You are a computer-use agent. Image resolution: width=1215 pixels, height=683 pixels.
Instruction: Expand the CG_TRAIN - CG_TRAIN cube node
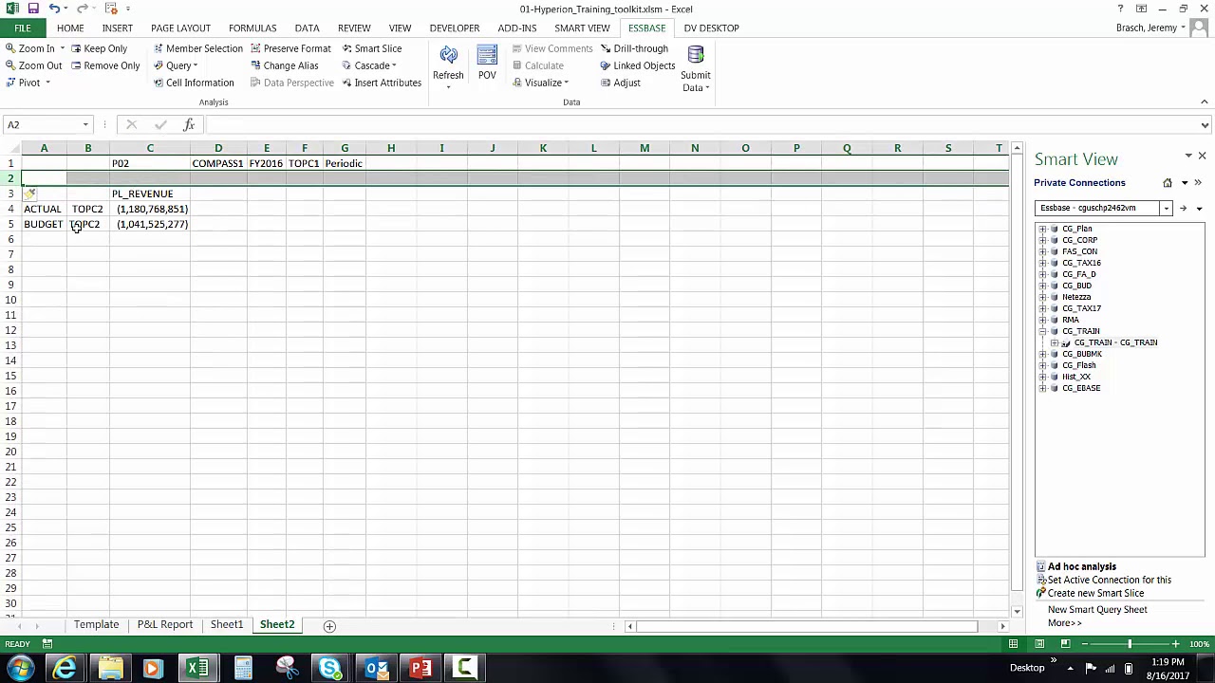[1055, 342]
